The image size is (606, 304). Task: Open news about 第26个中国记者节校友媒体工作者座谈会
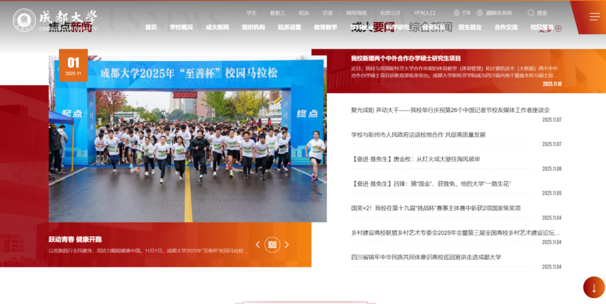[450, 110]
